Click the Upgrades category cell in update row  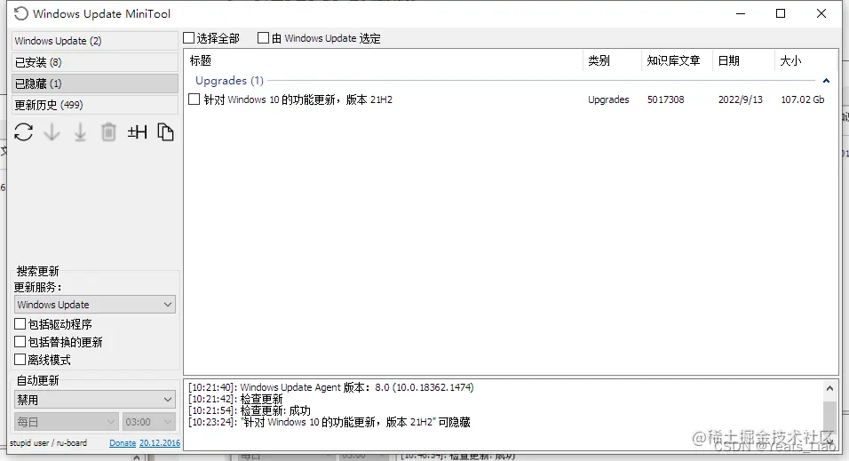point(608,99)
